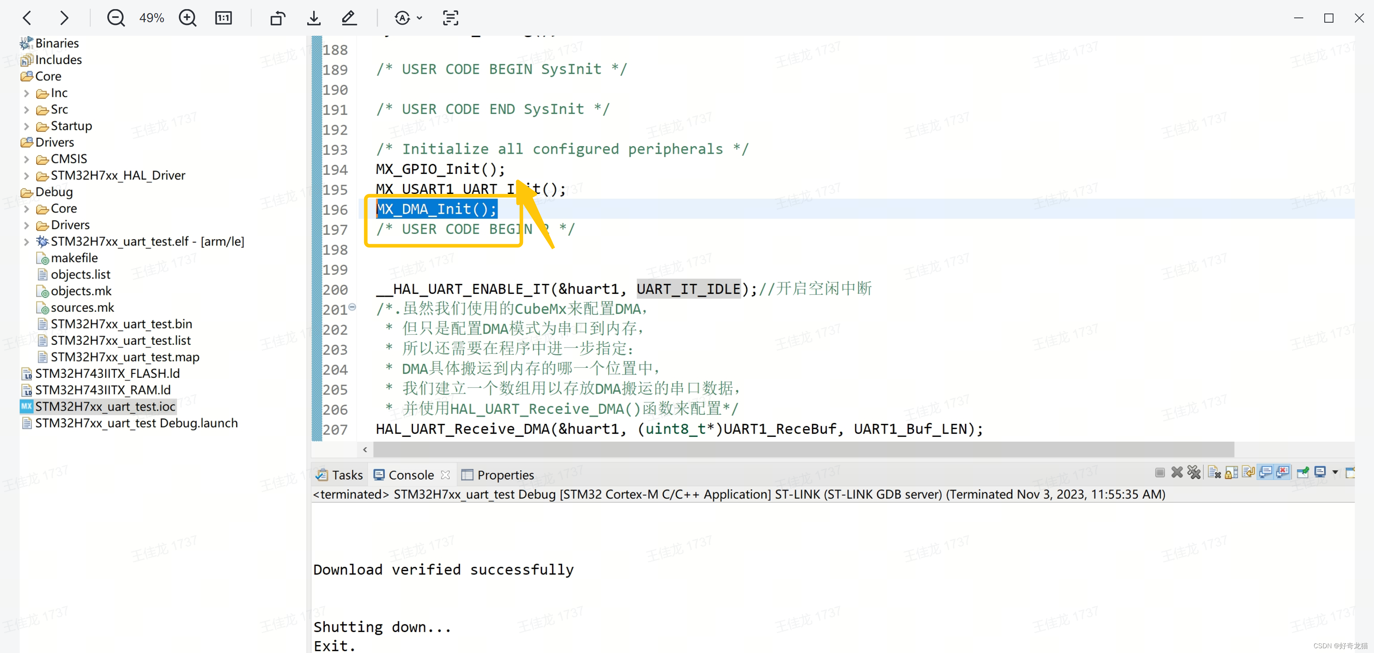Run text recognition scan
Screen dimensions: 1374x653
[x=451, y=17]
